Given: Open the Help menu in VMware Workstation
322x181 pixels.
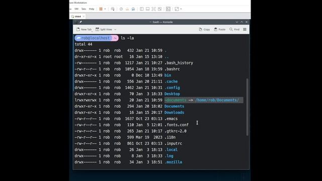Looking at the screenshot, I should (x=92, y=9).
